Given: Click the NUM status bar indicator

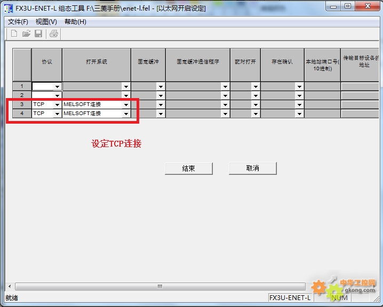Looking at the screenshot, I should pos(339,298).
